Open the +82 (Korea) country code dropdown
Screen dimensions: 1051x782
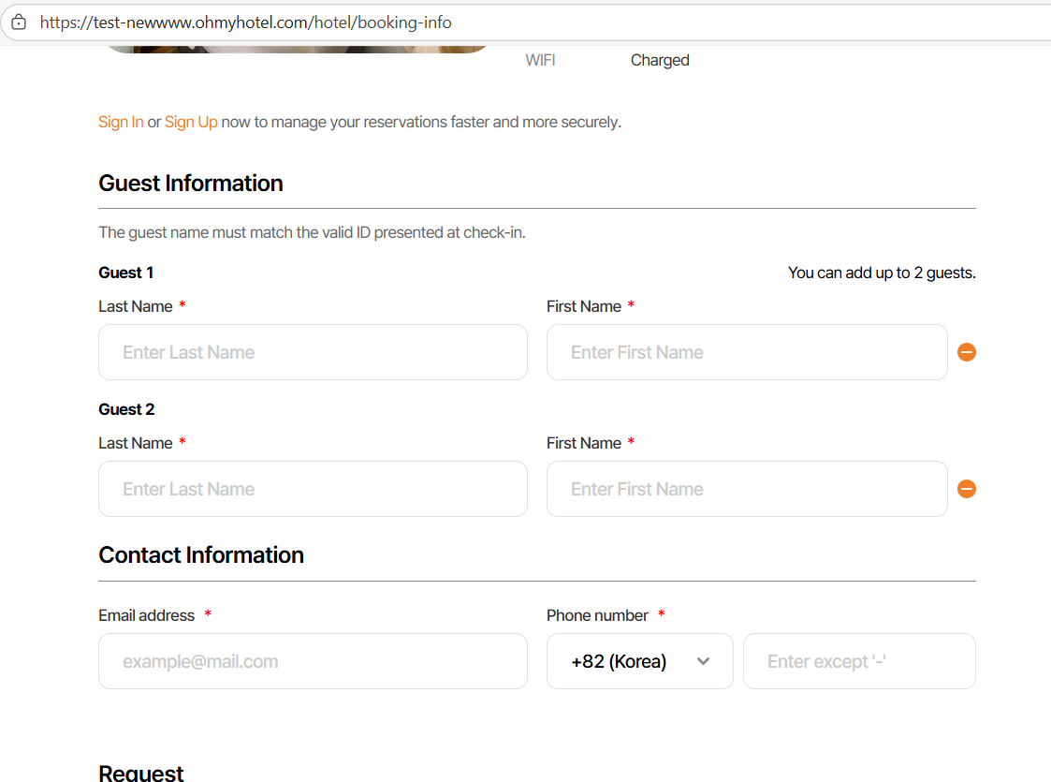639,661
